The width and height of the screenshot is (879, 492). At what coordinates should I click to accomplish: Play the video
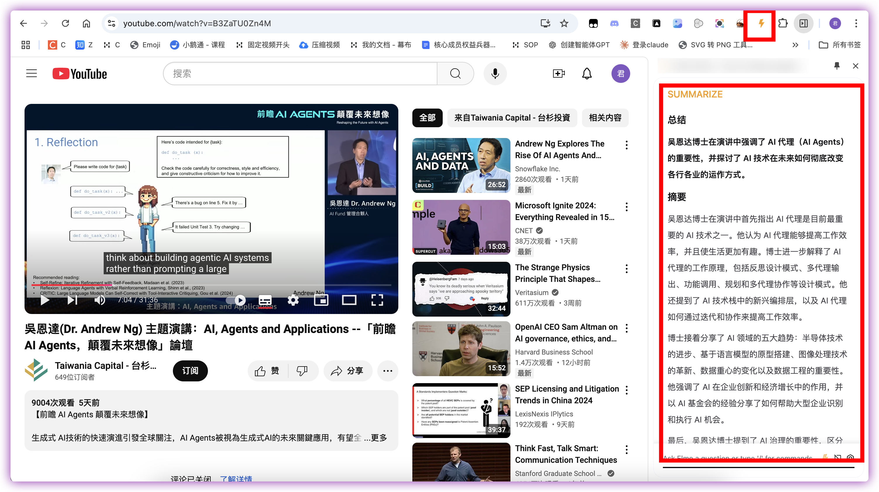pos(45,300)
